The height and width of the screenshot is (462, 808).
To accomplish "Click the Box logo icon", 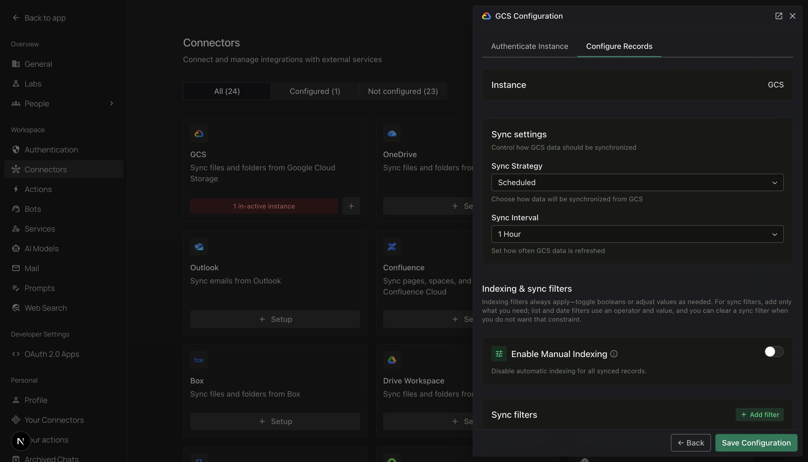I will coord(199,360).
